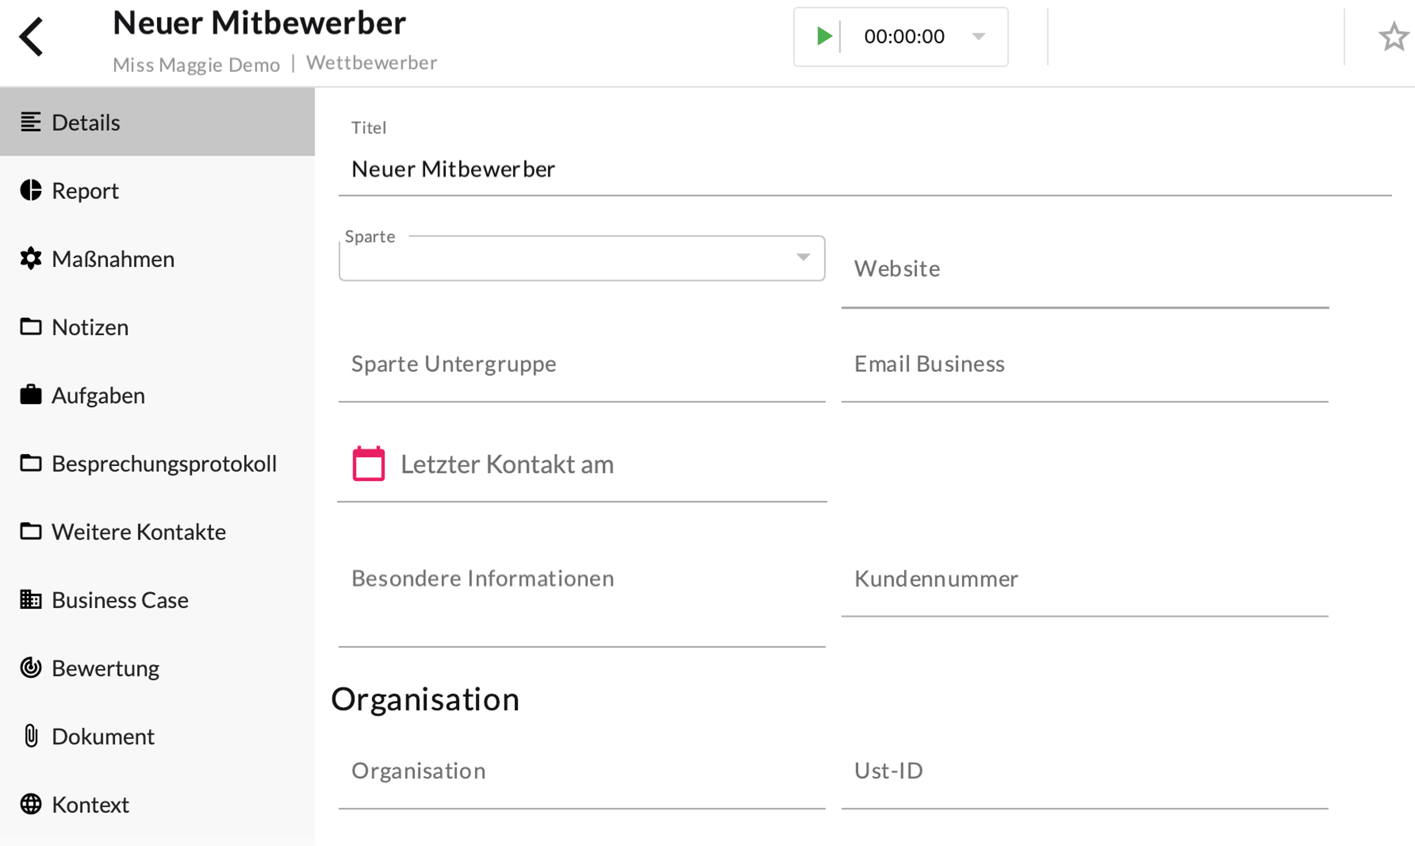
Task: Select the Aufgaben briefcase icon
Action: [31, 395]
